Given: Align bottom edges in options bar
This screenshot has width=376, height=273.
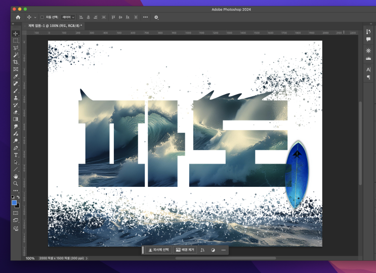Looking at the screenshot, I should 128,17.
